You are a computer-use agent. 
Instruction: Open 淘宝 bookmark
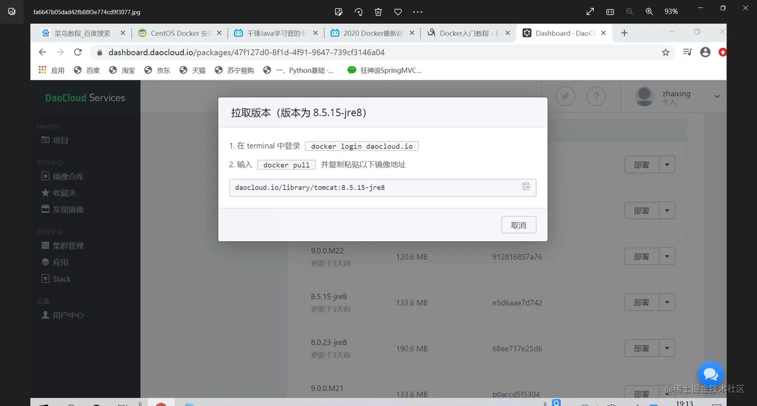click(x=122, y=71)
